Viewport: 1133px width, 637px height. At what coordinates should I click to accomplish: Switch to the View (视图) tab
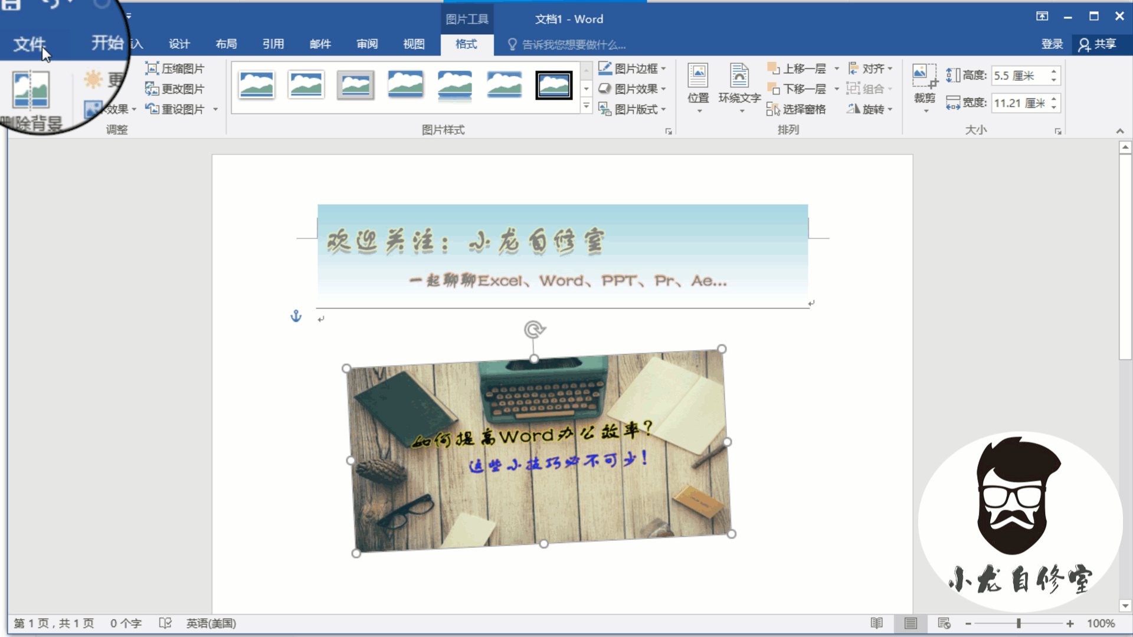click(x=414, y=44)
